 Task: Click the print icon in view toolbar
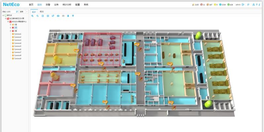(x=58, y=16)
